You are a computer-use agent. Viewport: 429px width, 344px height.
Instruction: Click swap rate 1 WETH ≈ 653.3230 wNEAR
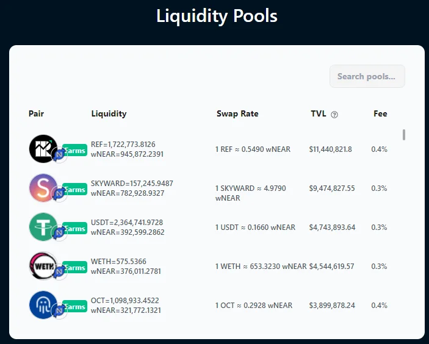point(261,267)
